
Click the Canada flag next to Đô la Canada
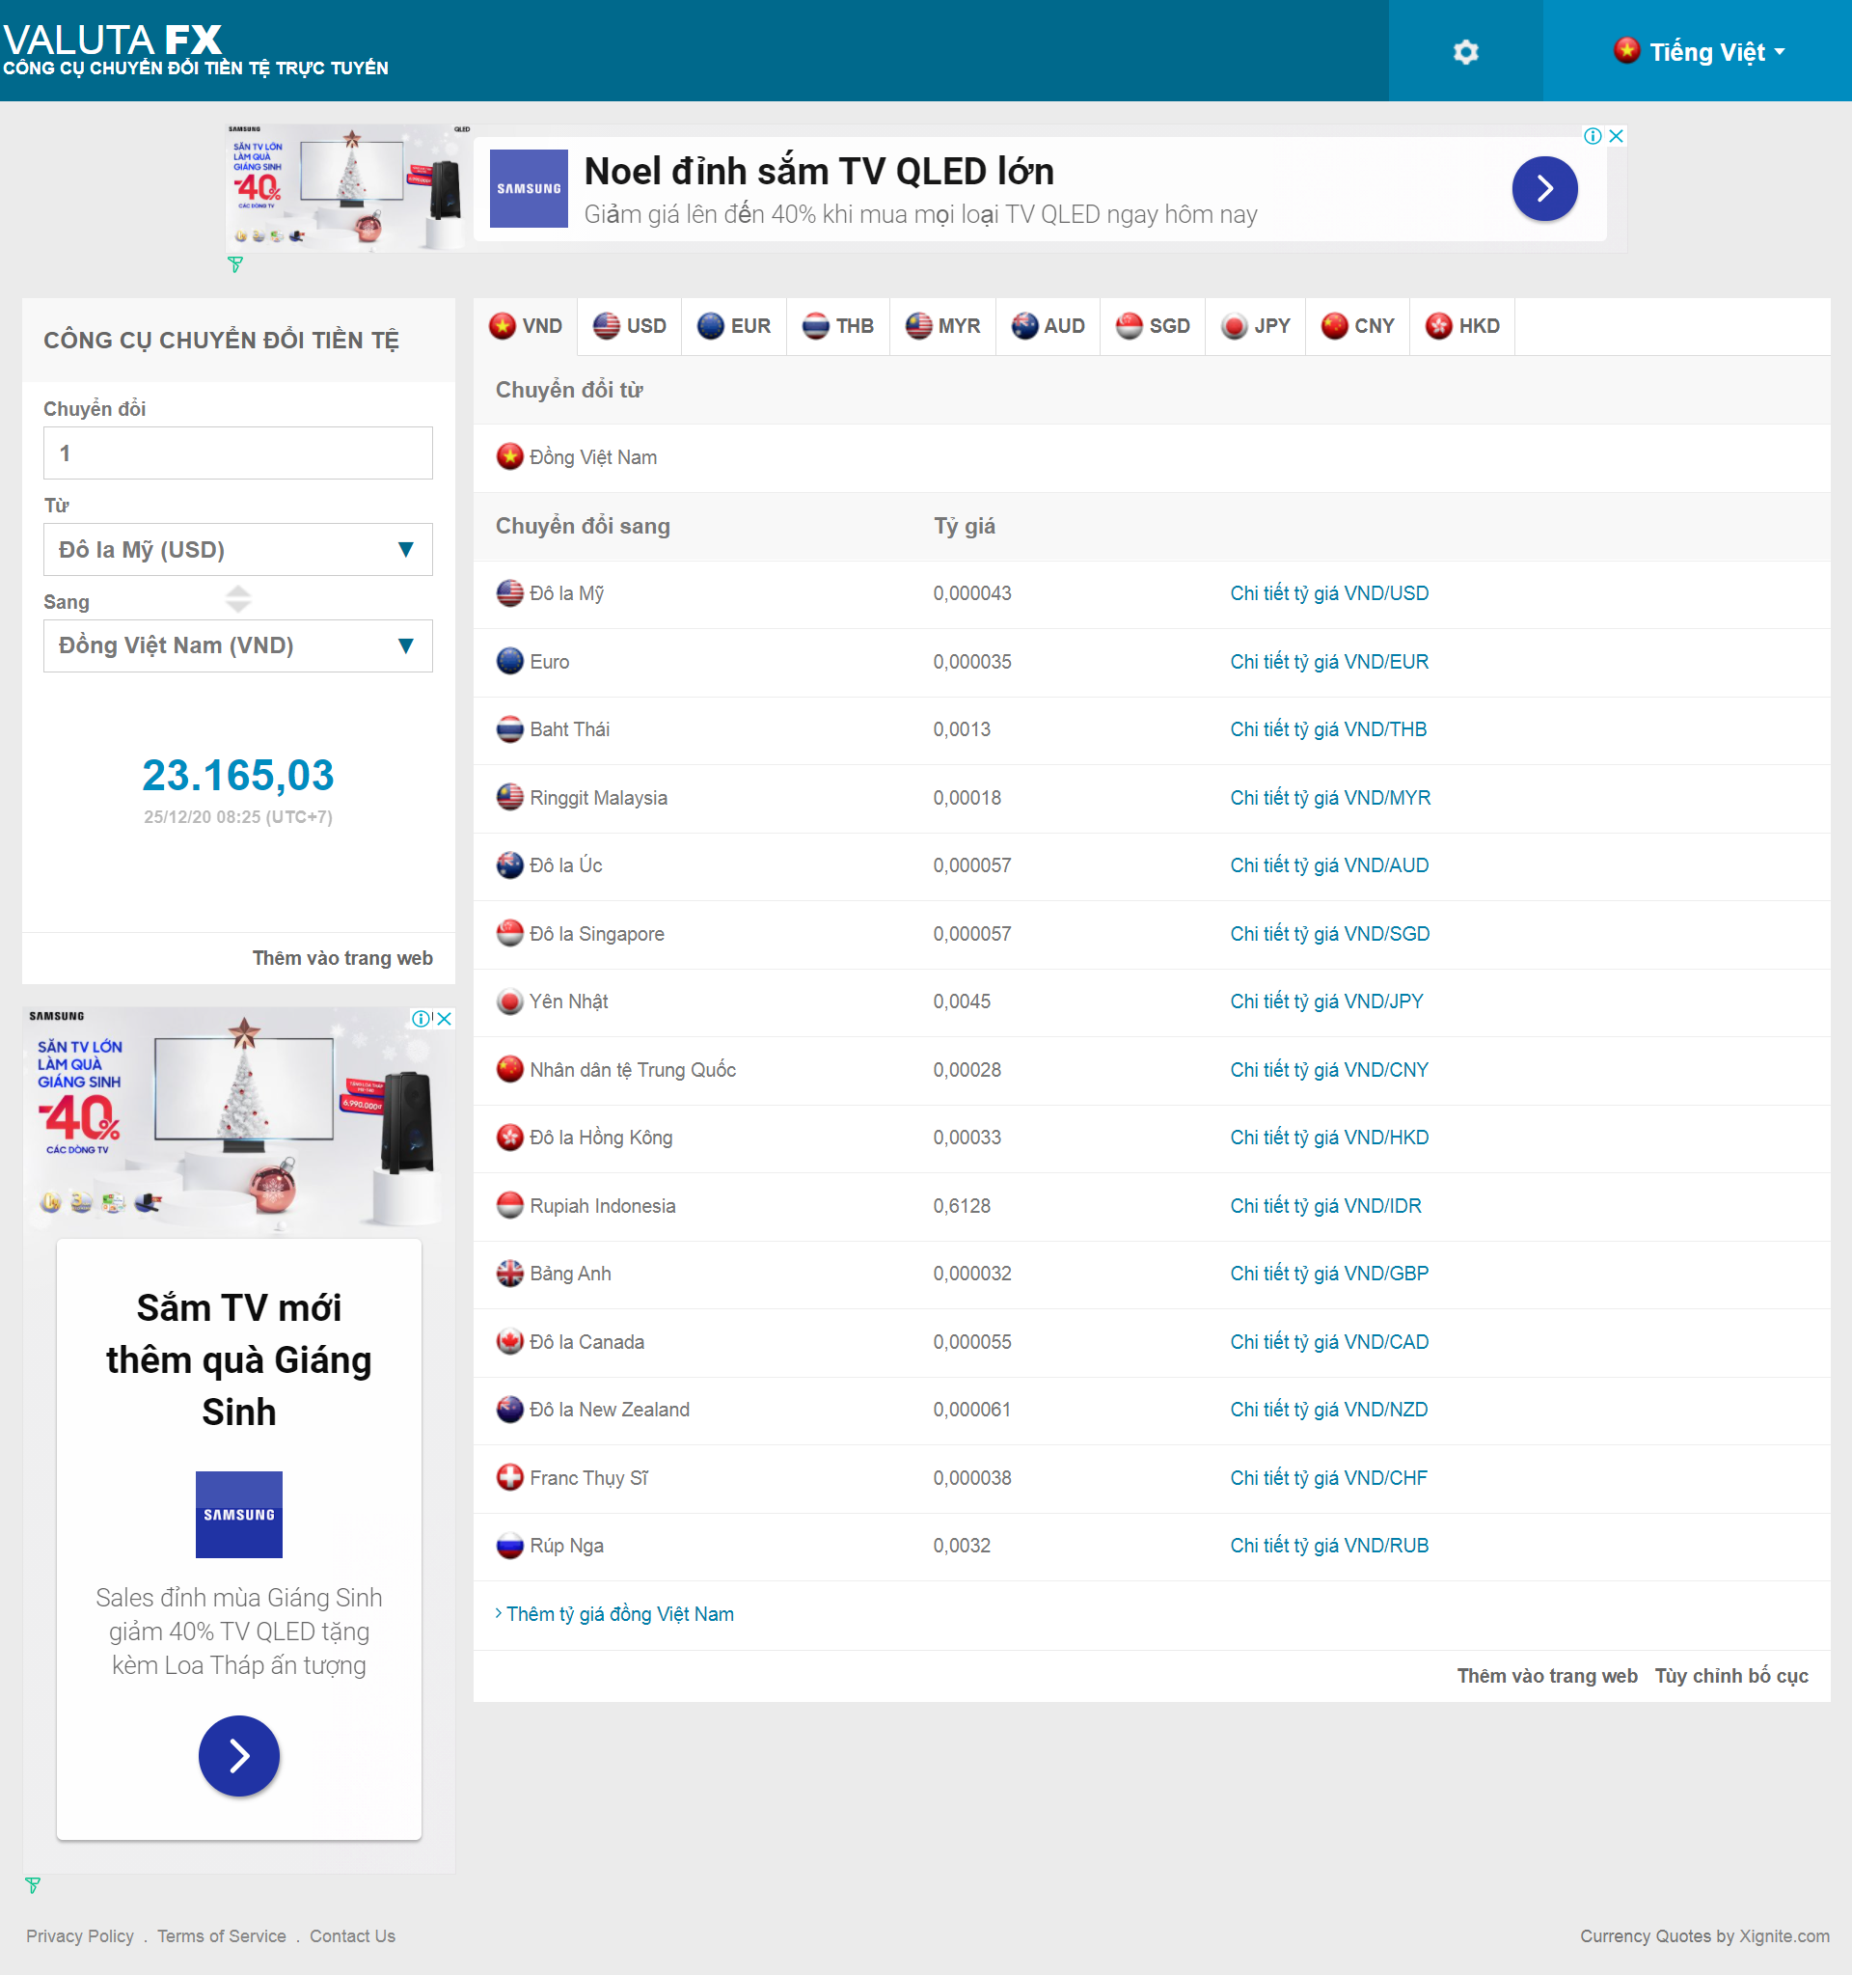coord(509,1340)
